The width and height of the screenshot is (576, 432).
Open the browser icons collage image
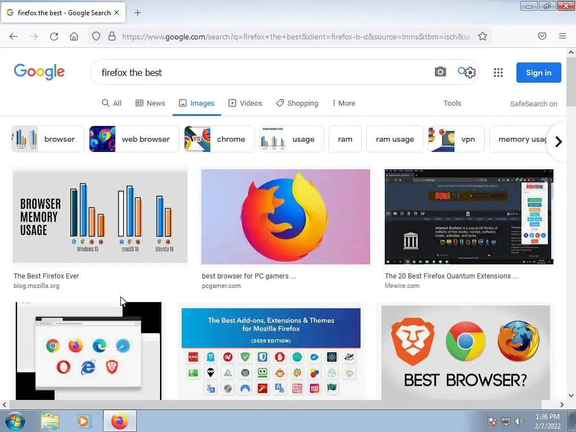coord(88,351)
